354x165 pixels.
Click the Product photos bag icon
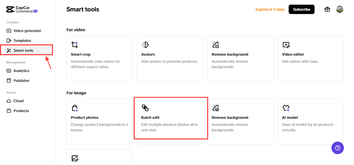[x=74, y=108]
